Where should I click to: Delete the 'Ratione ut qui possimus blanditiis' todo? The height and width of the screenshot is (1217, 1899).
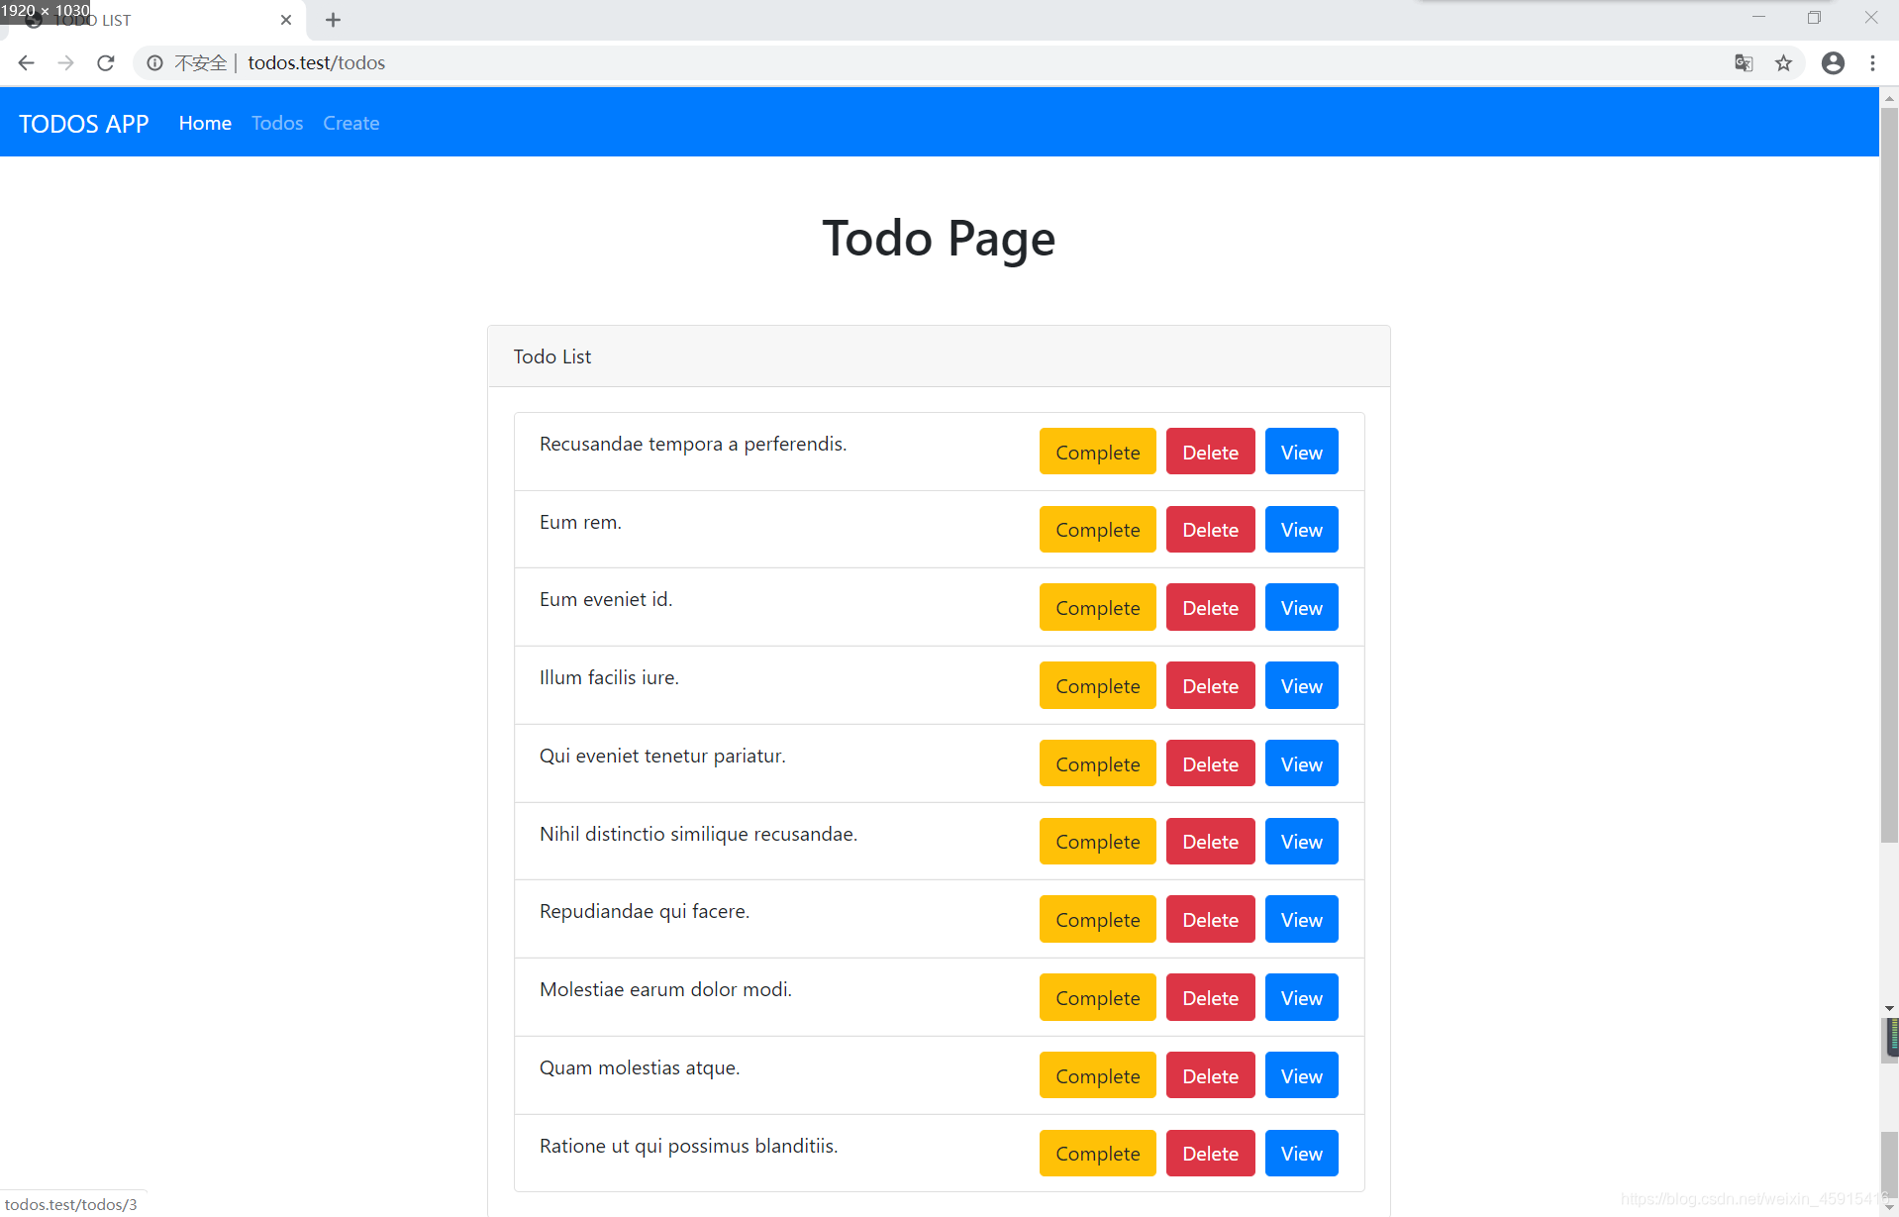point(1210,1153)
